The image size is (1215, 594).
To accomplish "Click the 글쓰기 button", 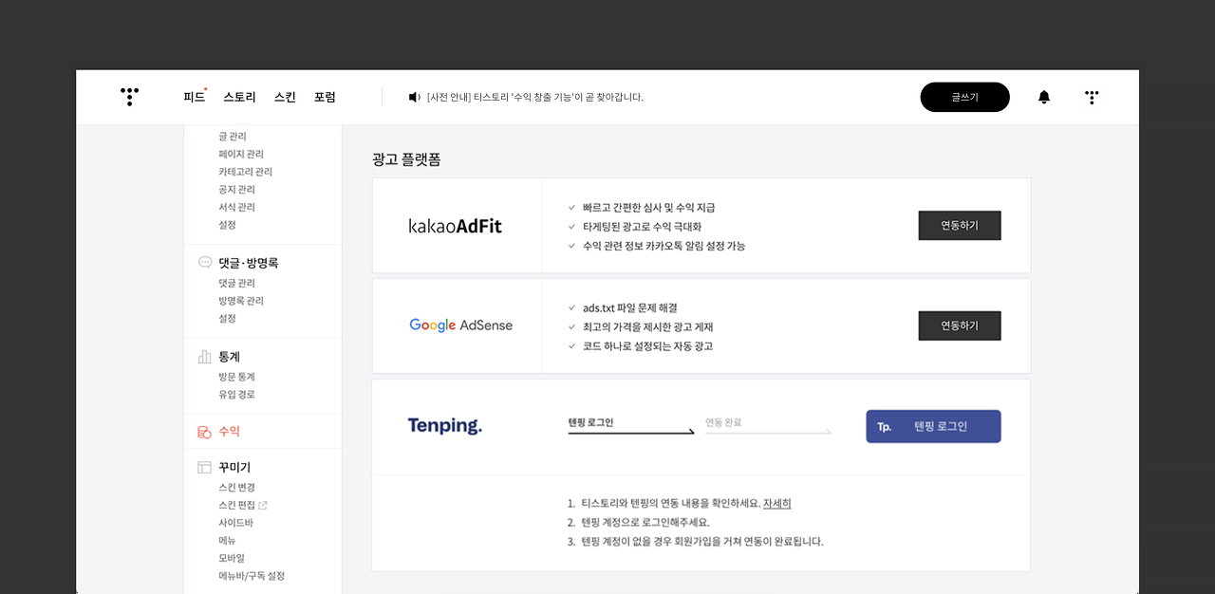I will 965,97.
